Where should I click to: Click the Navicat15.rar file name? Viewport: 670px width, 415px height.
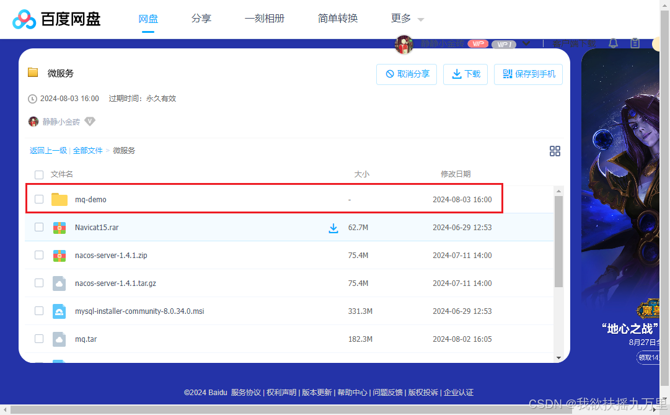[97, 227]
